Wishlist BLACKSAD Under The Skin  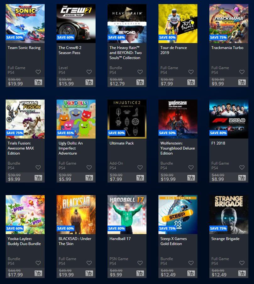pos(89,263)
